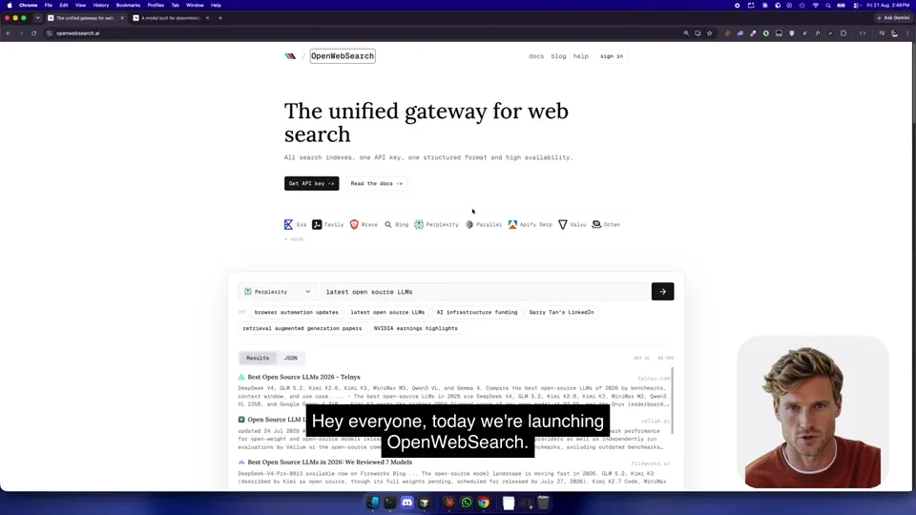The image size is (916, 515).
Task: Click Get API key button
Action: [311, 183]
